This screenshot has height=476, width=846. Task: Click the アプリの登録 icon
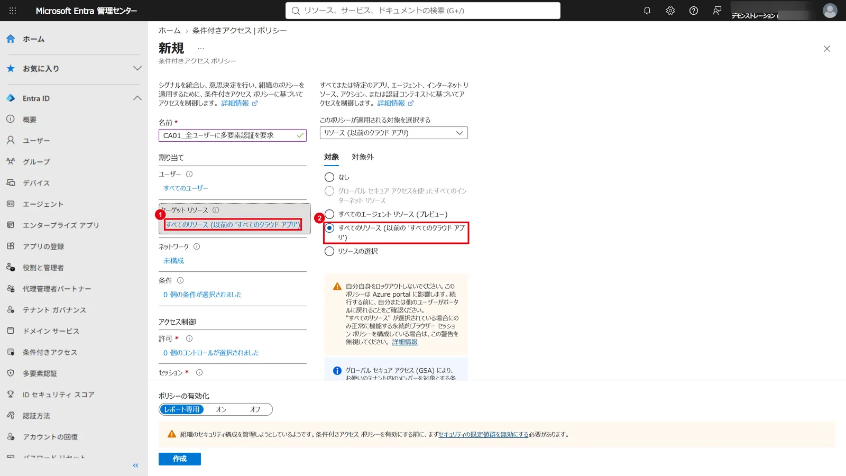[11, 246]
